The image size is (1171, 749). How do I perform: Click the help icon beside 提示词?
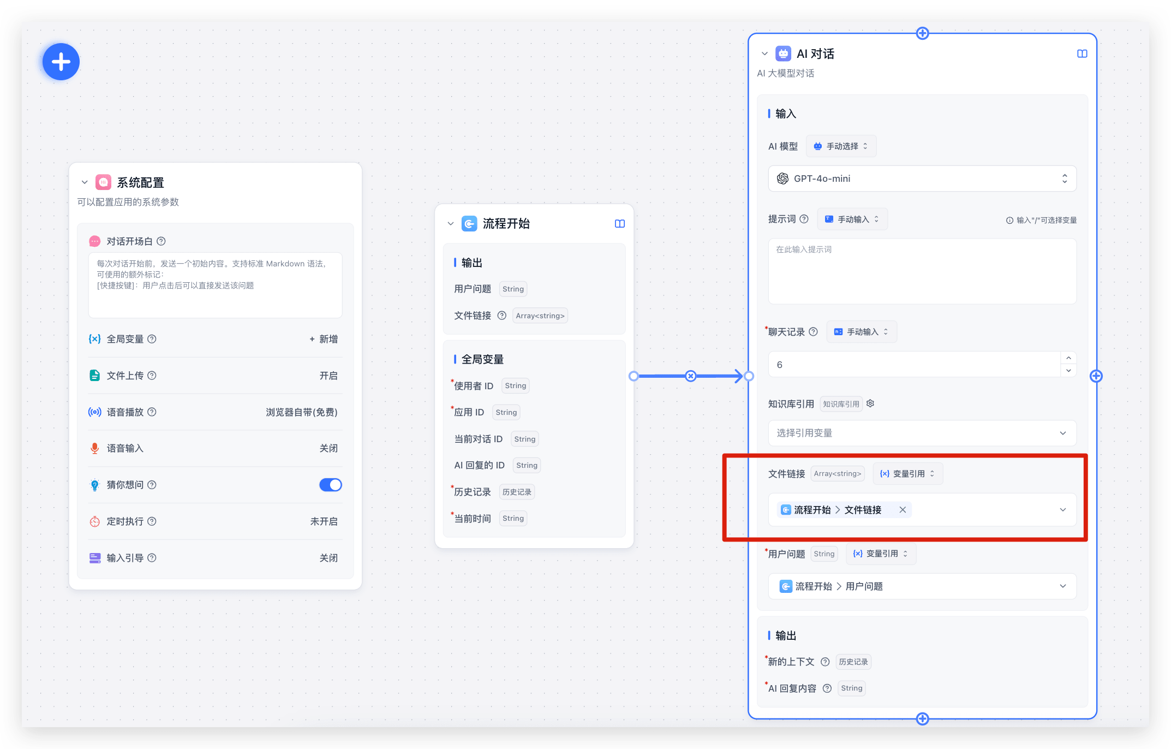804,219
